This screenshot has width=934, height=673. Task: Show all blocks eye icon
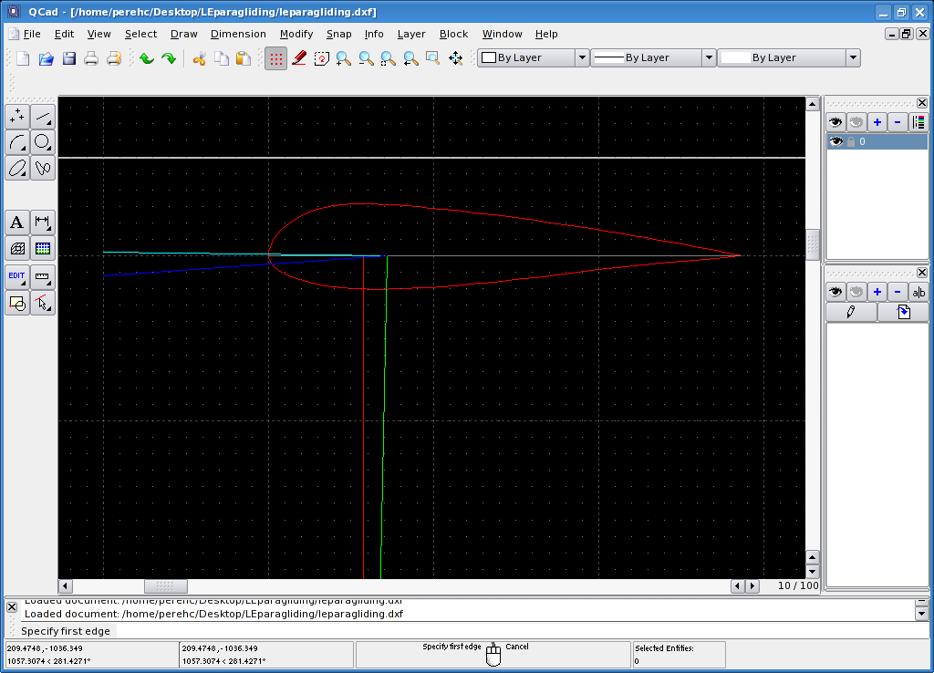(835, 292)
